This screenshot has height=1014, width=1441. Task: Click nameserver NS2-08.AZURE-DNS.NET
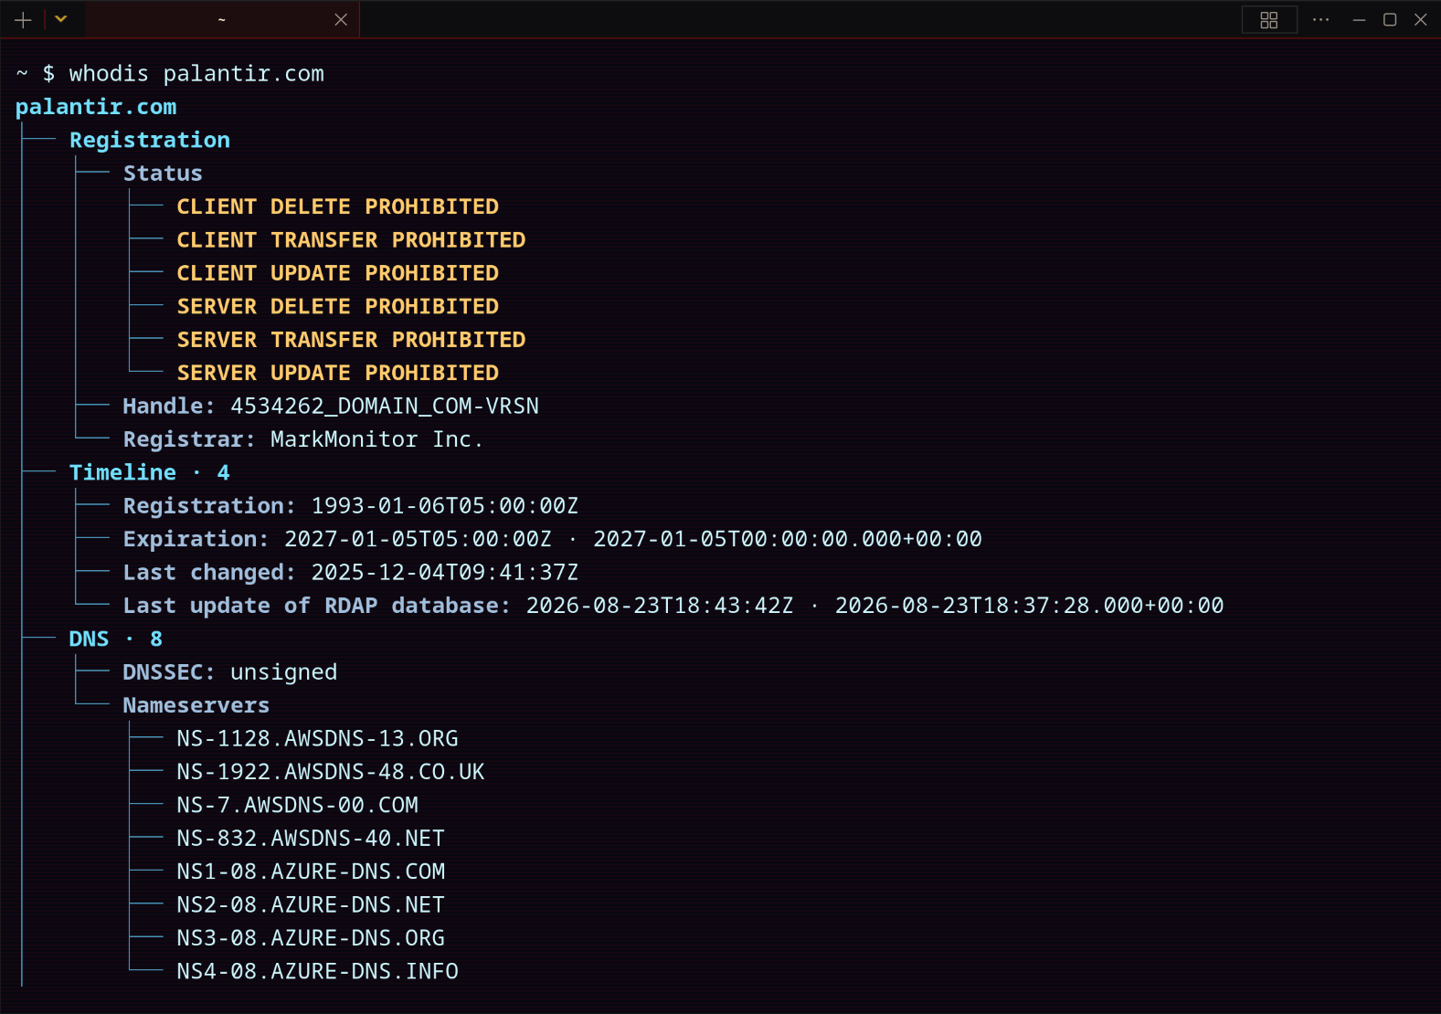click(x=311, y=905)
